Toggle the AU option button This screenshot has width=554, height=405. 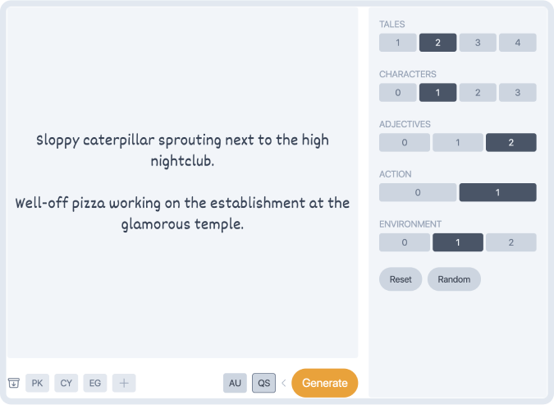(x=236, y=383)
